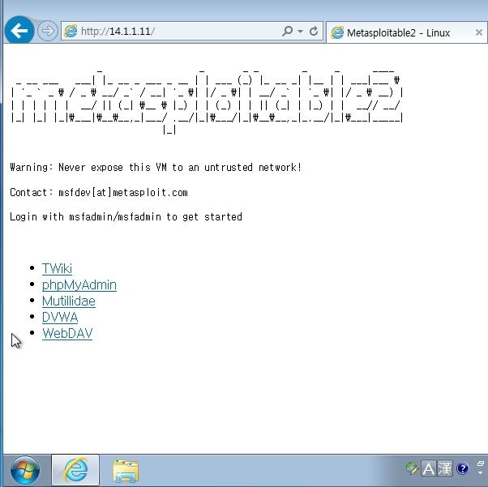Refresh the page with the reload icon
This screenshot has width=488, height=487.
[314, 31]
